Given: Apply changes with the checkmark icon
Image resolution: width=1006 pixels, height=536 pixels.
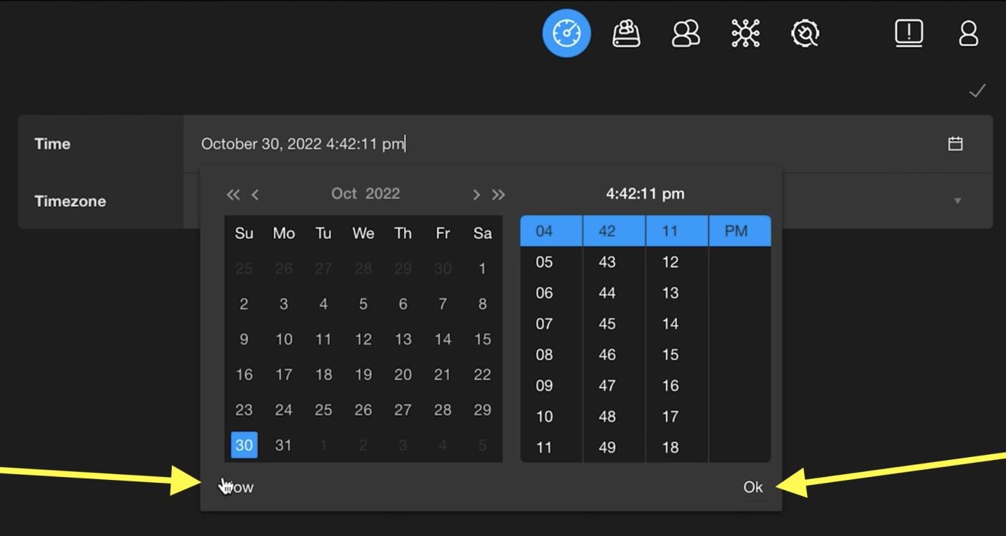Looking at the screenshot, I should (977, 91).
